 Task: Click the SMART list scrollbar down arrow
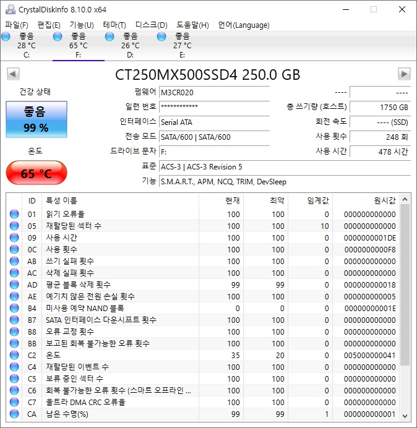point(405,416)
